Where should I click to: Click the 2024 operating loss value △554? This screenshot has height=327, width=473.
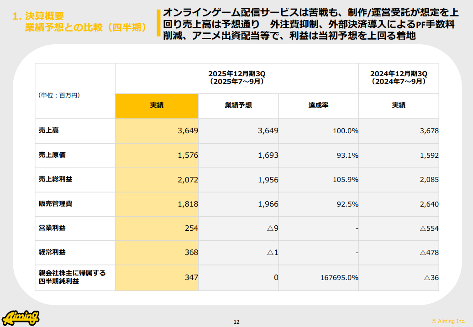[x=429, y=228]
